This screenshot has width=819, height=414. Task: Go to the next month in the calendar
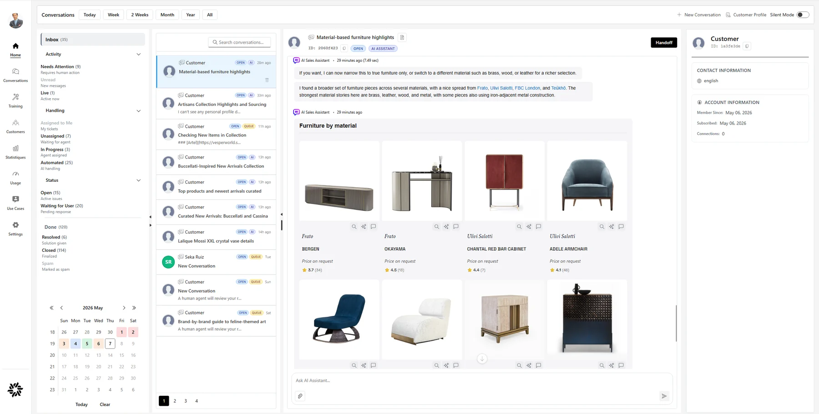[124, 308]
